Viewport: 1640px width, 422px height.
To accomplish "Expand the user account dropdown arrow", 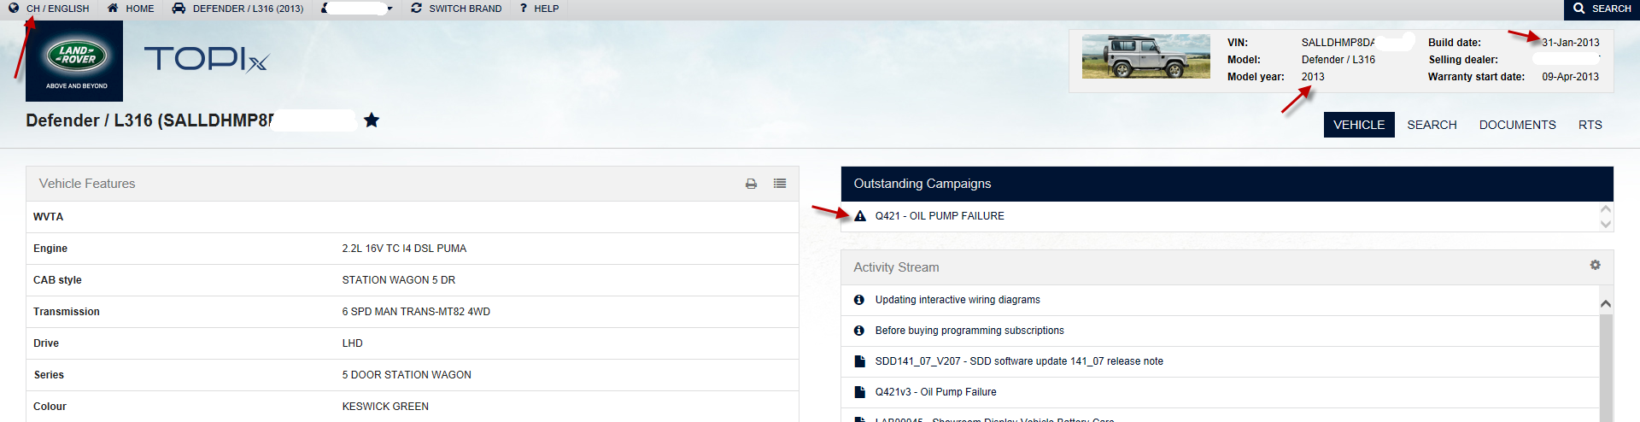I will (389, 9).
